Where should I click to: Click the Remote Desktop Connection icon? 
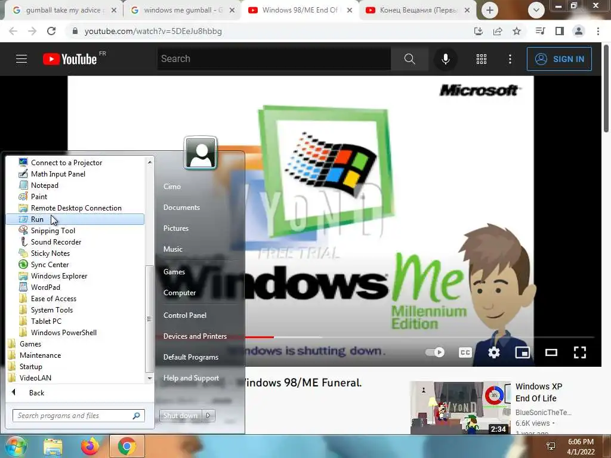(23, 208)
